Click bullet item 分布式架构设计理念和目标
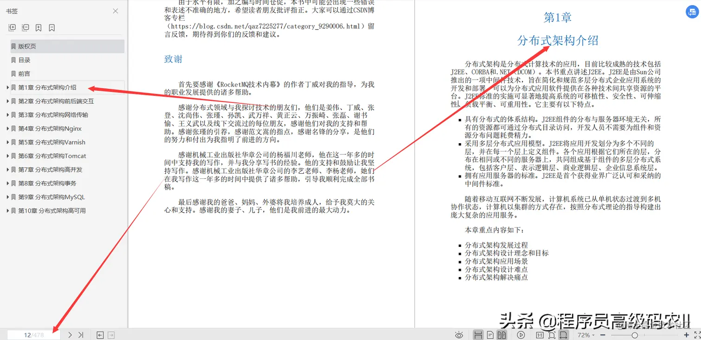Screen dimensions: 701x340 [x=507, y=253]
